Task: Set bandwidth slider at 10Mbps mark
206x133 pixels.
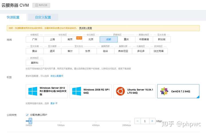Action: (x=61, y=121)
